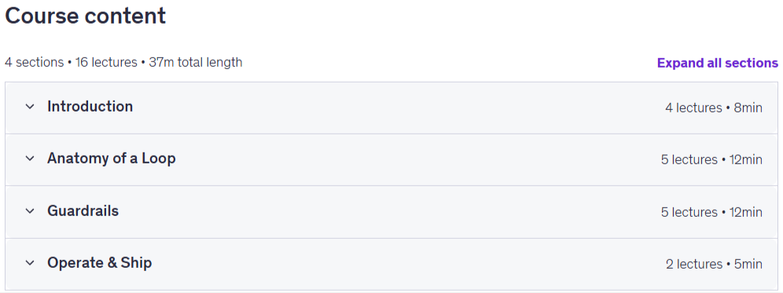The height and width of the screenshot is (293, 783).
Task: Click the 4 lectures count in Introduction row
Action: (693, 108)
